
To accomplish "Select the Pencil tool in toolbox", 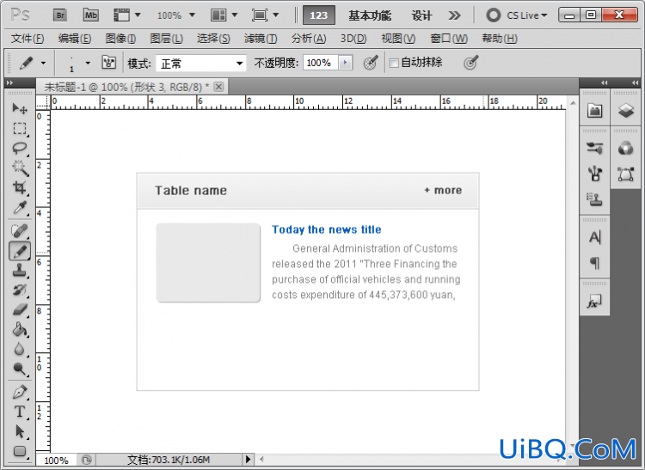I will click(x=19, y=251).
